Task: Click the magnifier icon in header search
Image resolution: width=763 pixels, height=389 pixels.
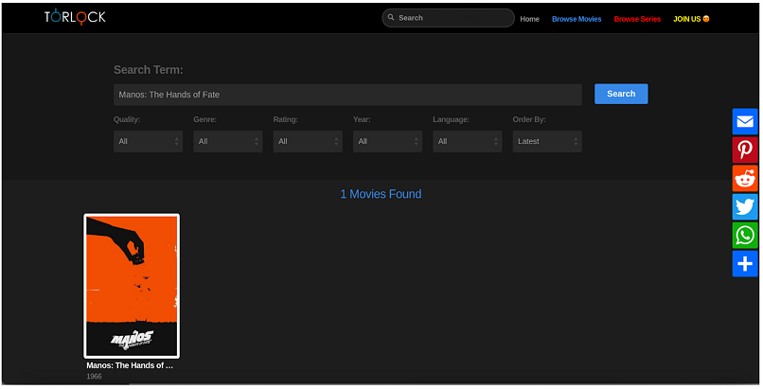Action: point(391,17)
